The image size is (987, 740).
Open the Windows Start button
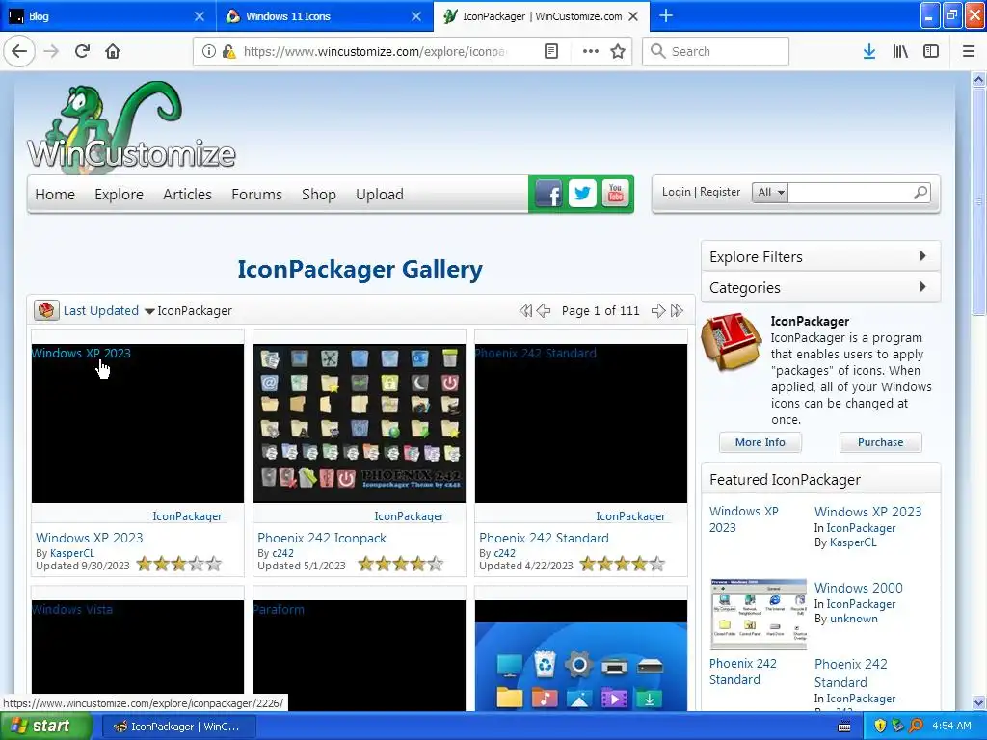point(46,727)
